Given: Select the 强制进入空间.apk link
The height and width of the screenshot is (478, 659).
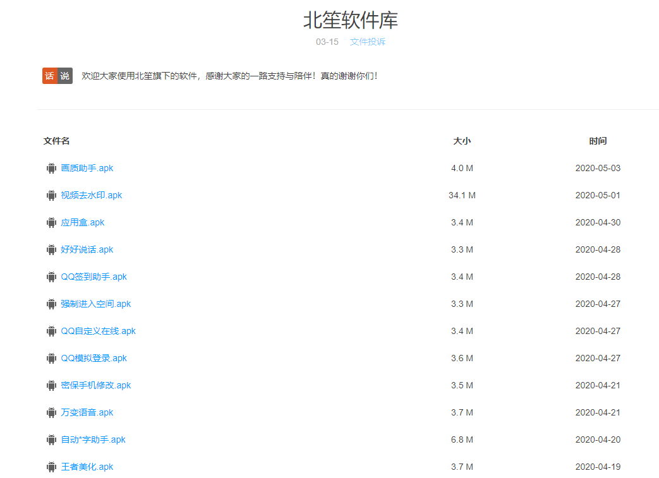Looking at the screenshot, I should (96, 304).
